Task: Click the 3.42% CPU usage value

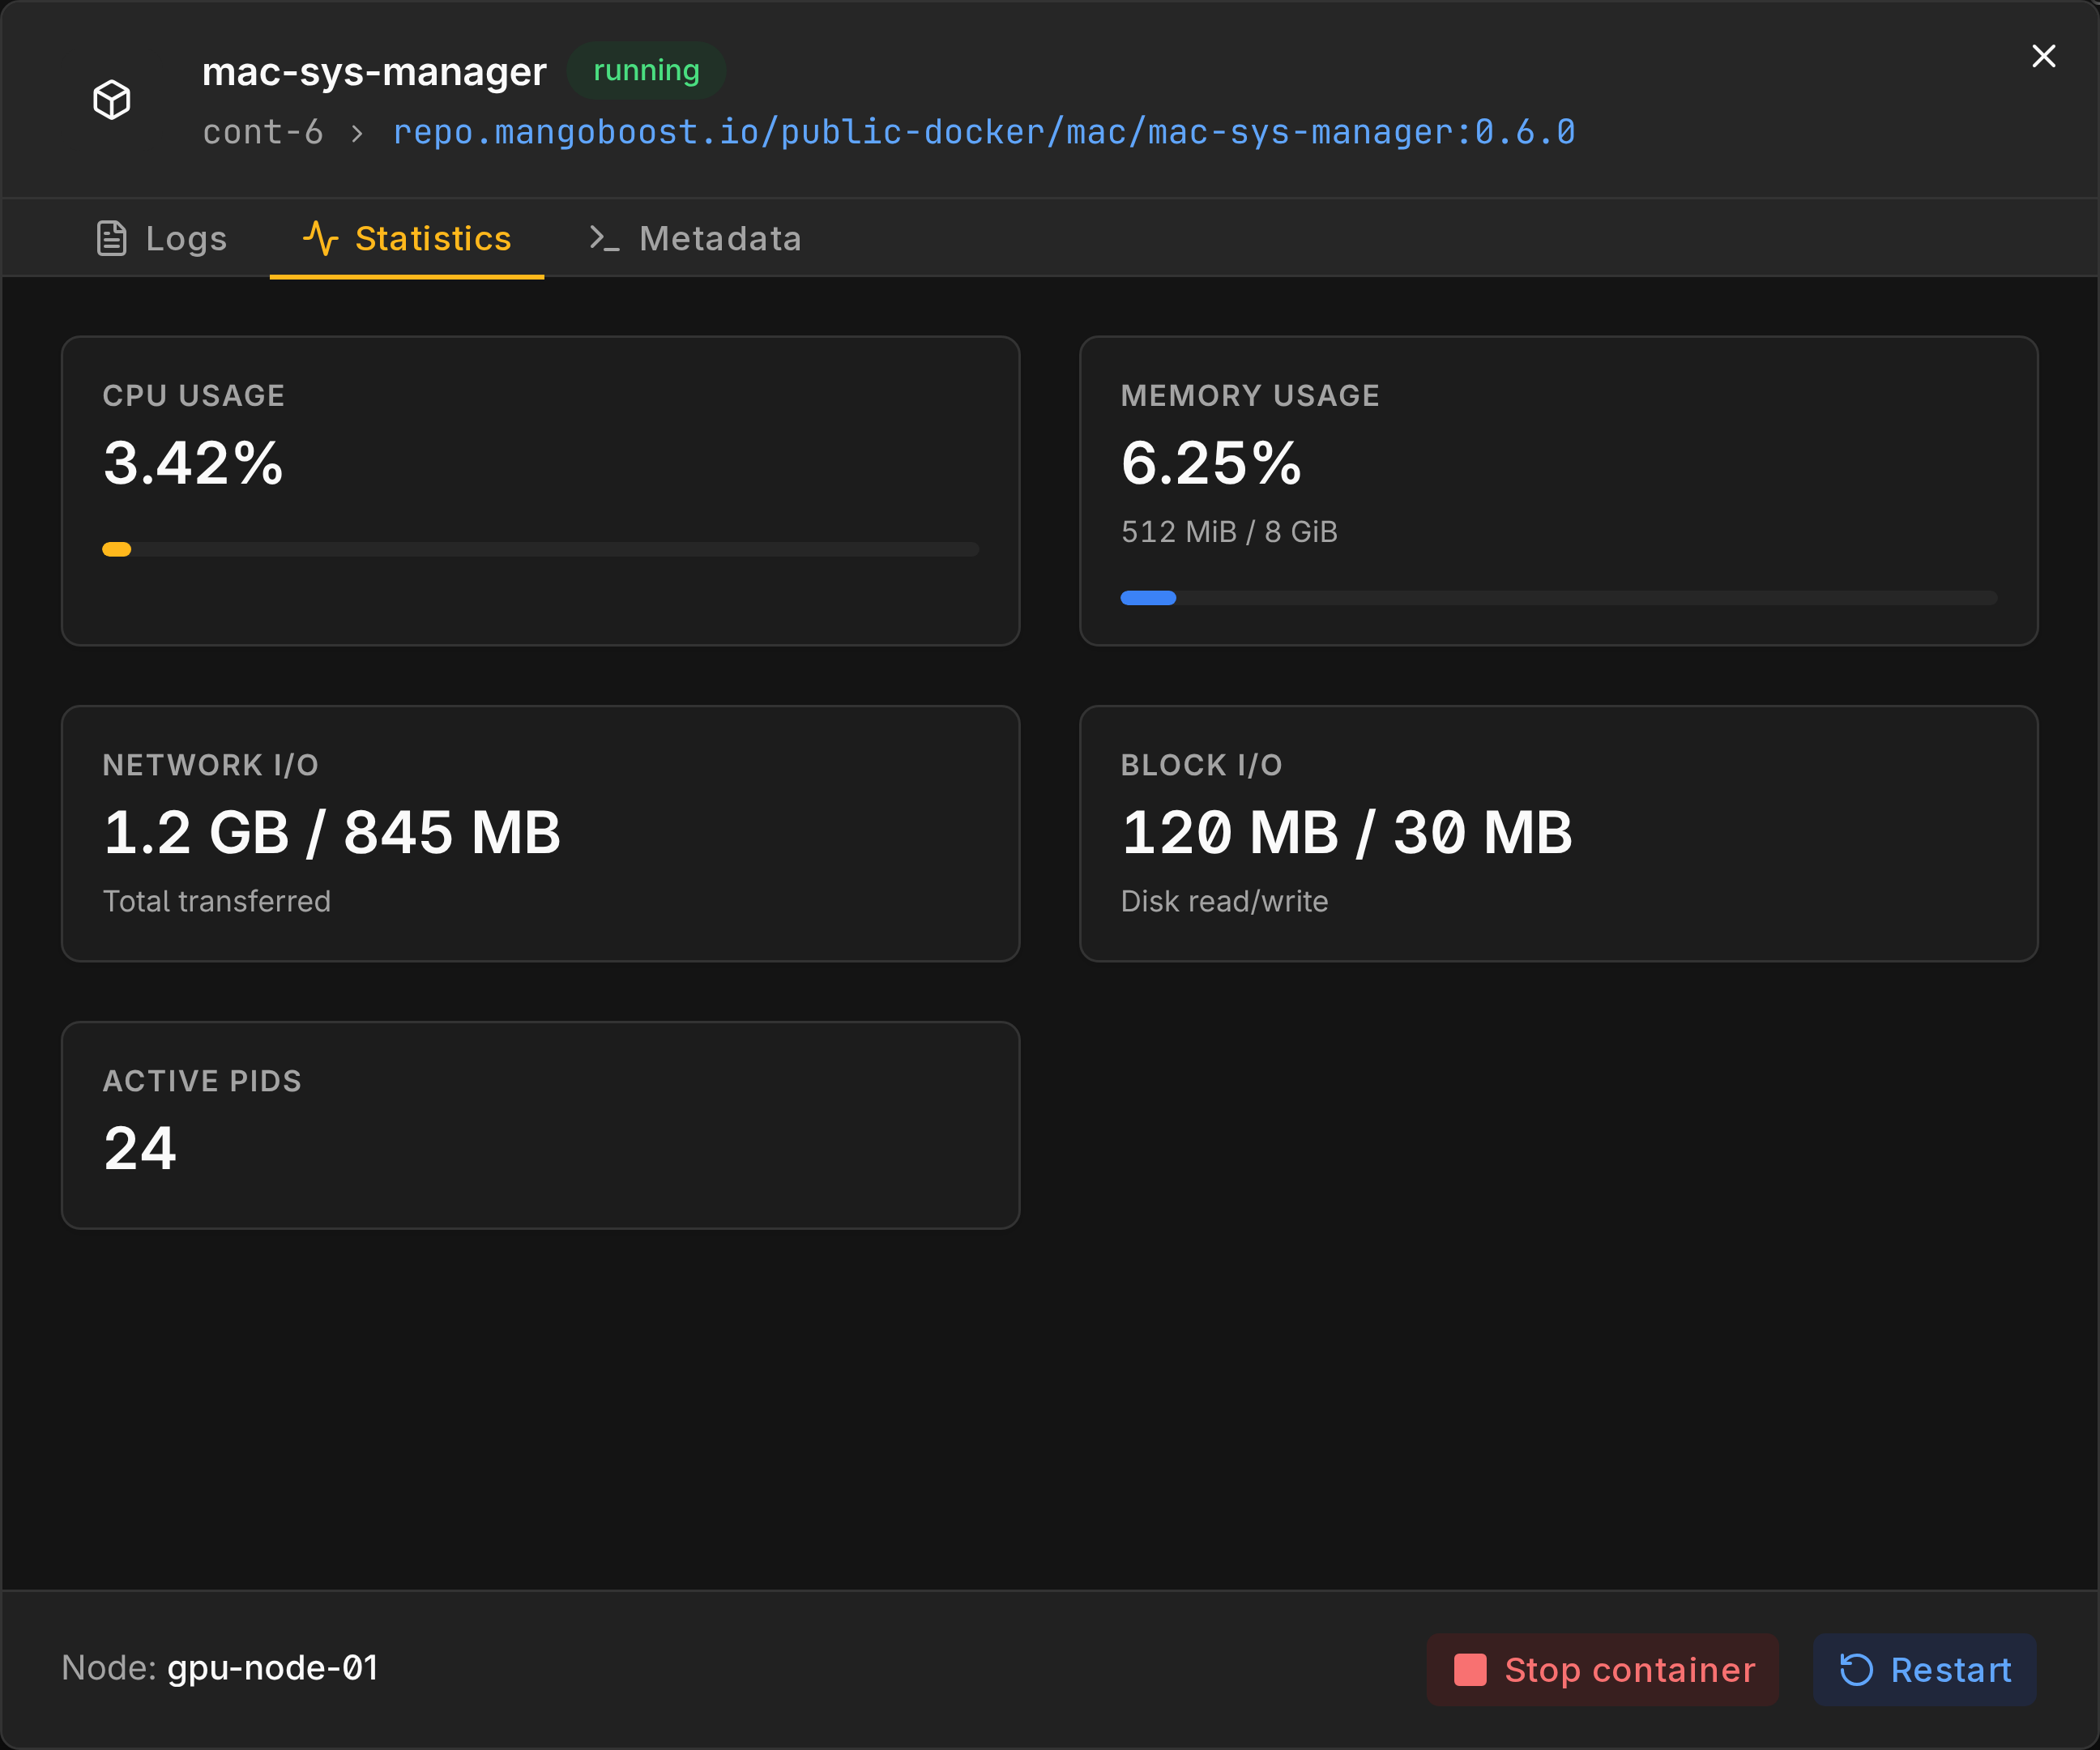Action: tap(193, 463)
